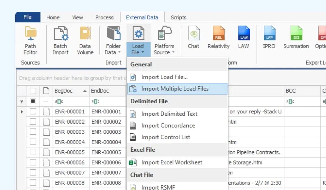Image resolution: width=326 pixels, height=190 pixels.
Task: Open the File menu button
Action: click(x=27, y=17)
